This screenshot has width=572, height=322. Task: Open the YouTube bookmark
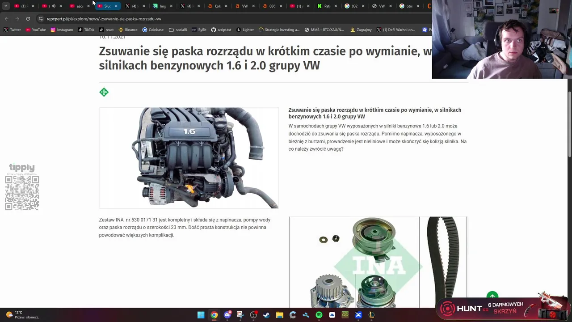36,30
